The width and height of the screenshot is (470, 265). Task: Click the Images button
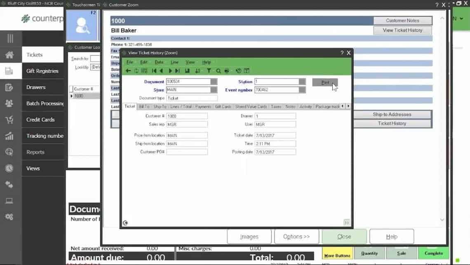coord(249,236)
